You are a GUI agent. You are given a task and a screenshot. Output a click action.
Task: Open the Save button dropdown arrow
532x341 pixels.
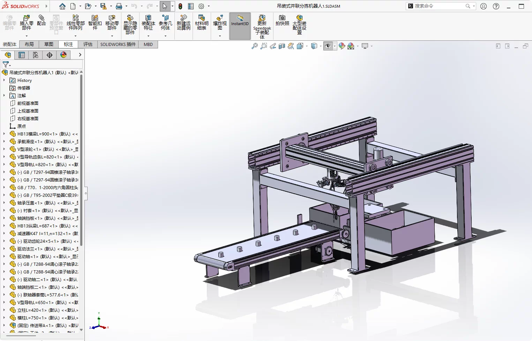(x=111, y=6)
